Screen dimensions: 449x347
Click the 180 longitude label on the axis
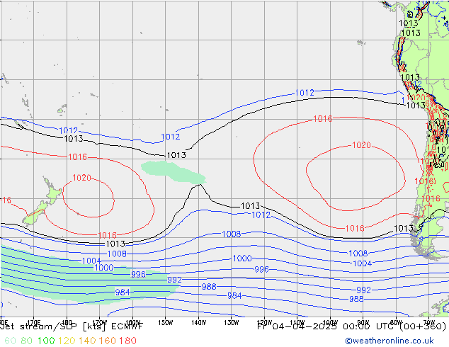pos(67,322)
